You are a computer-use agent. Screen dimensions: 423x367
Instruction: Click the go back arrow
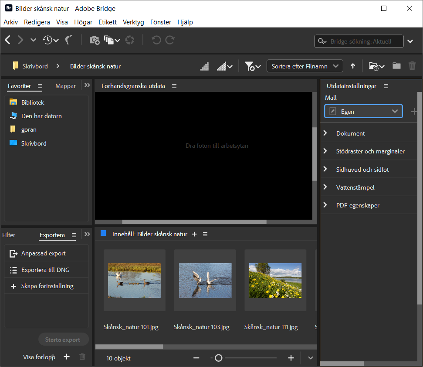pos(8,40)
